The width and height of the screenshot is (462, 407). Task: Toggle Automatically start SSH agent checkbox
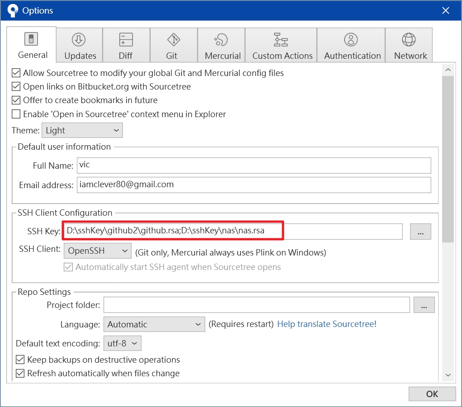tap(68, 267)
